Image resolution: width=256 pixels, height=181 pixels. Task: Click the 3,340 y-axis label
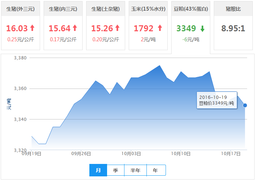(x=20, y=119)
